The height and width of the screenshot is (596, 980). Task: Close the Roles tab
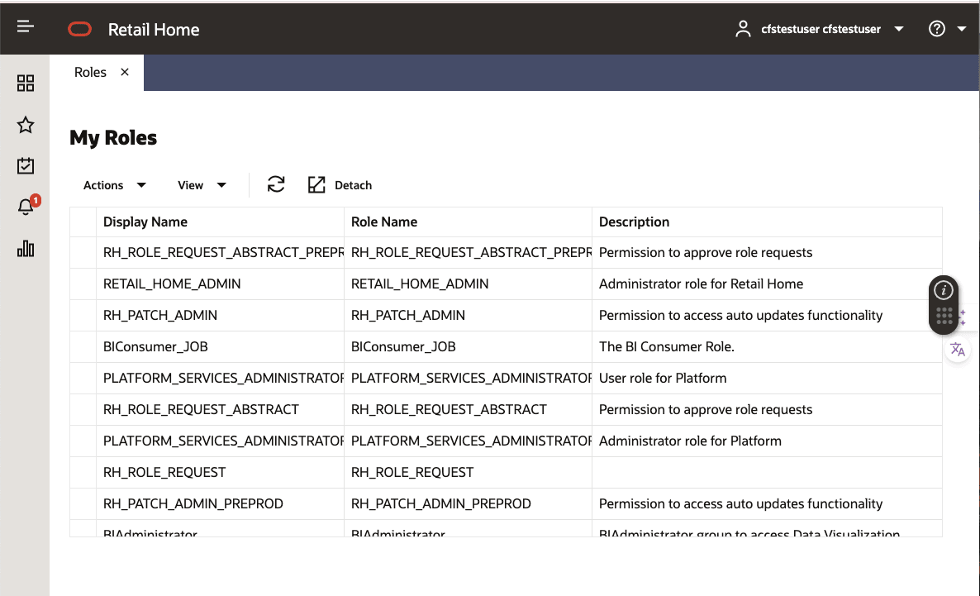click(x=125, y=72)
